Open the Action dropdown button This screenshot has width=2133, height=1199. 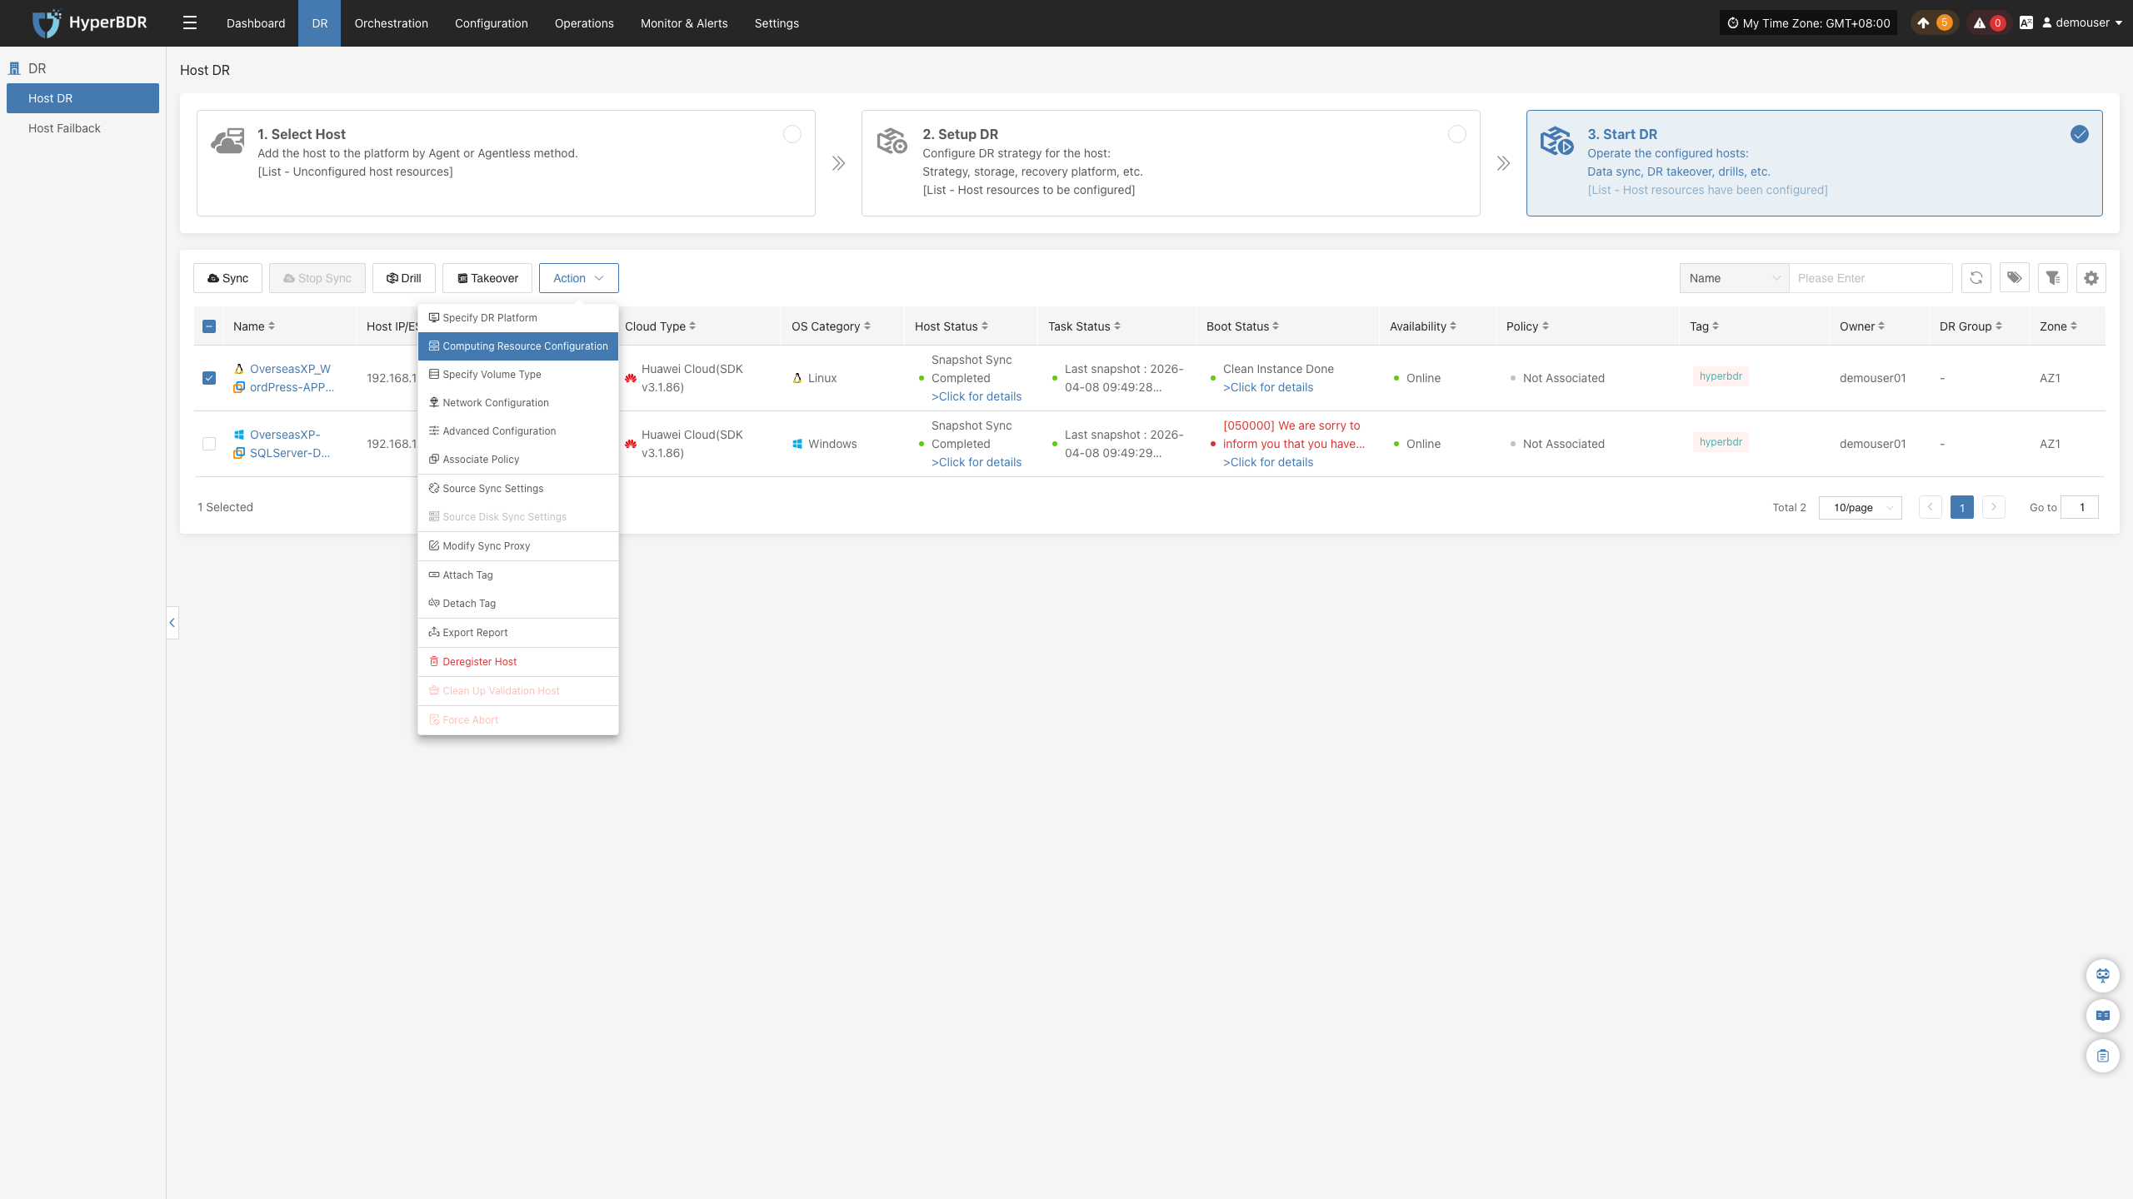pyautogui.click(x=578, y=278)
